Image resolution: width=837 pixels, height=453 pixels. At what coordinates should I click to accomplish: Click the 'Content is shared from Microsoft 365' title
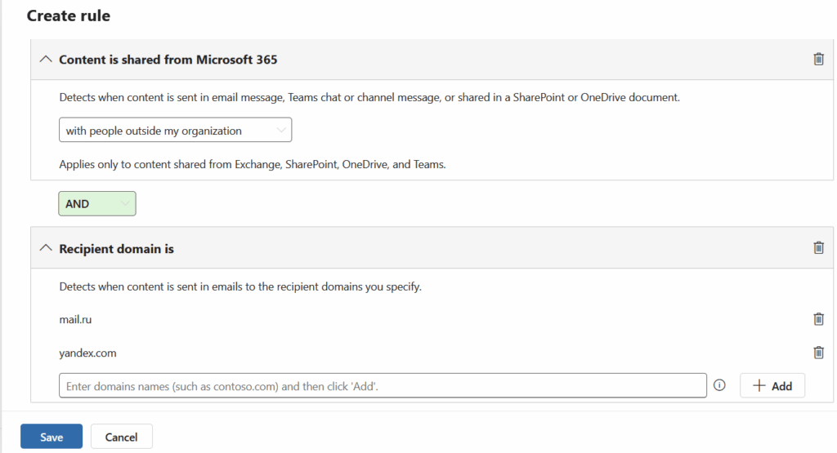(168, 60)
